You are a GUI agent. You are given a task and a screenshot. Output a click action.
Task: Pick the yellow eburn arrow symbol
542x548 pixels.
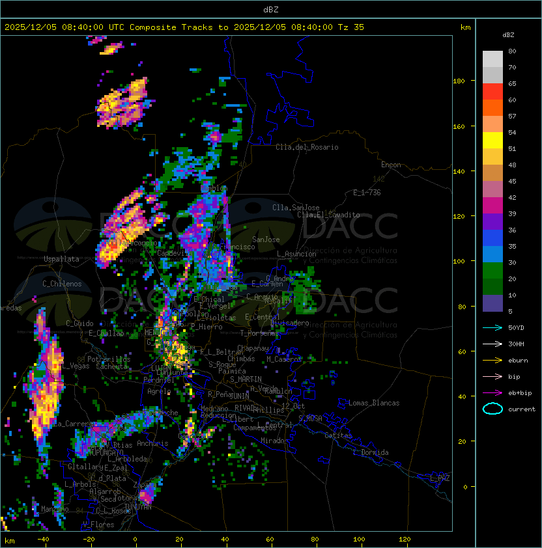click(492, 361)
